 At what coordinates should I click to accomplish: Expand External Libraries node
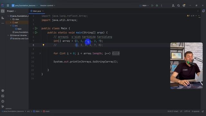8,35
